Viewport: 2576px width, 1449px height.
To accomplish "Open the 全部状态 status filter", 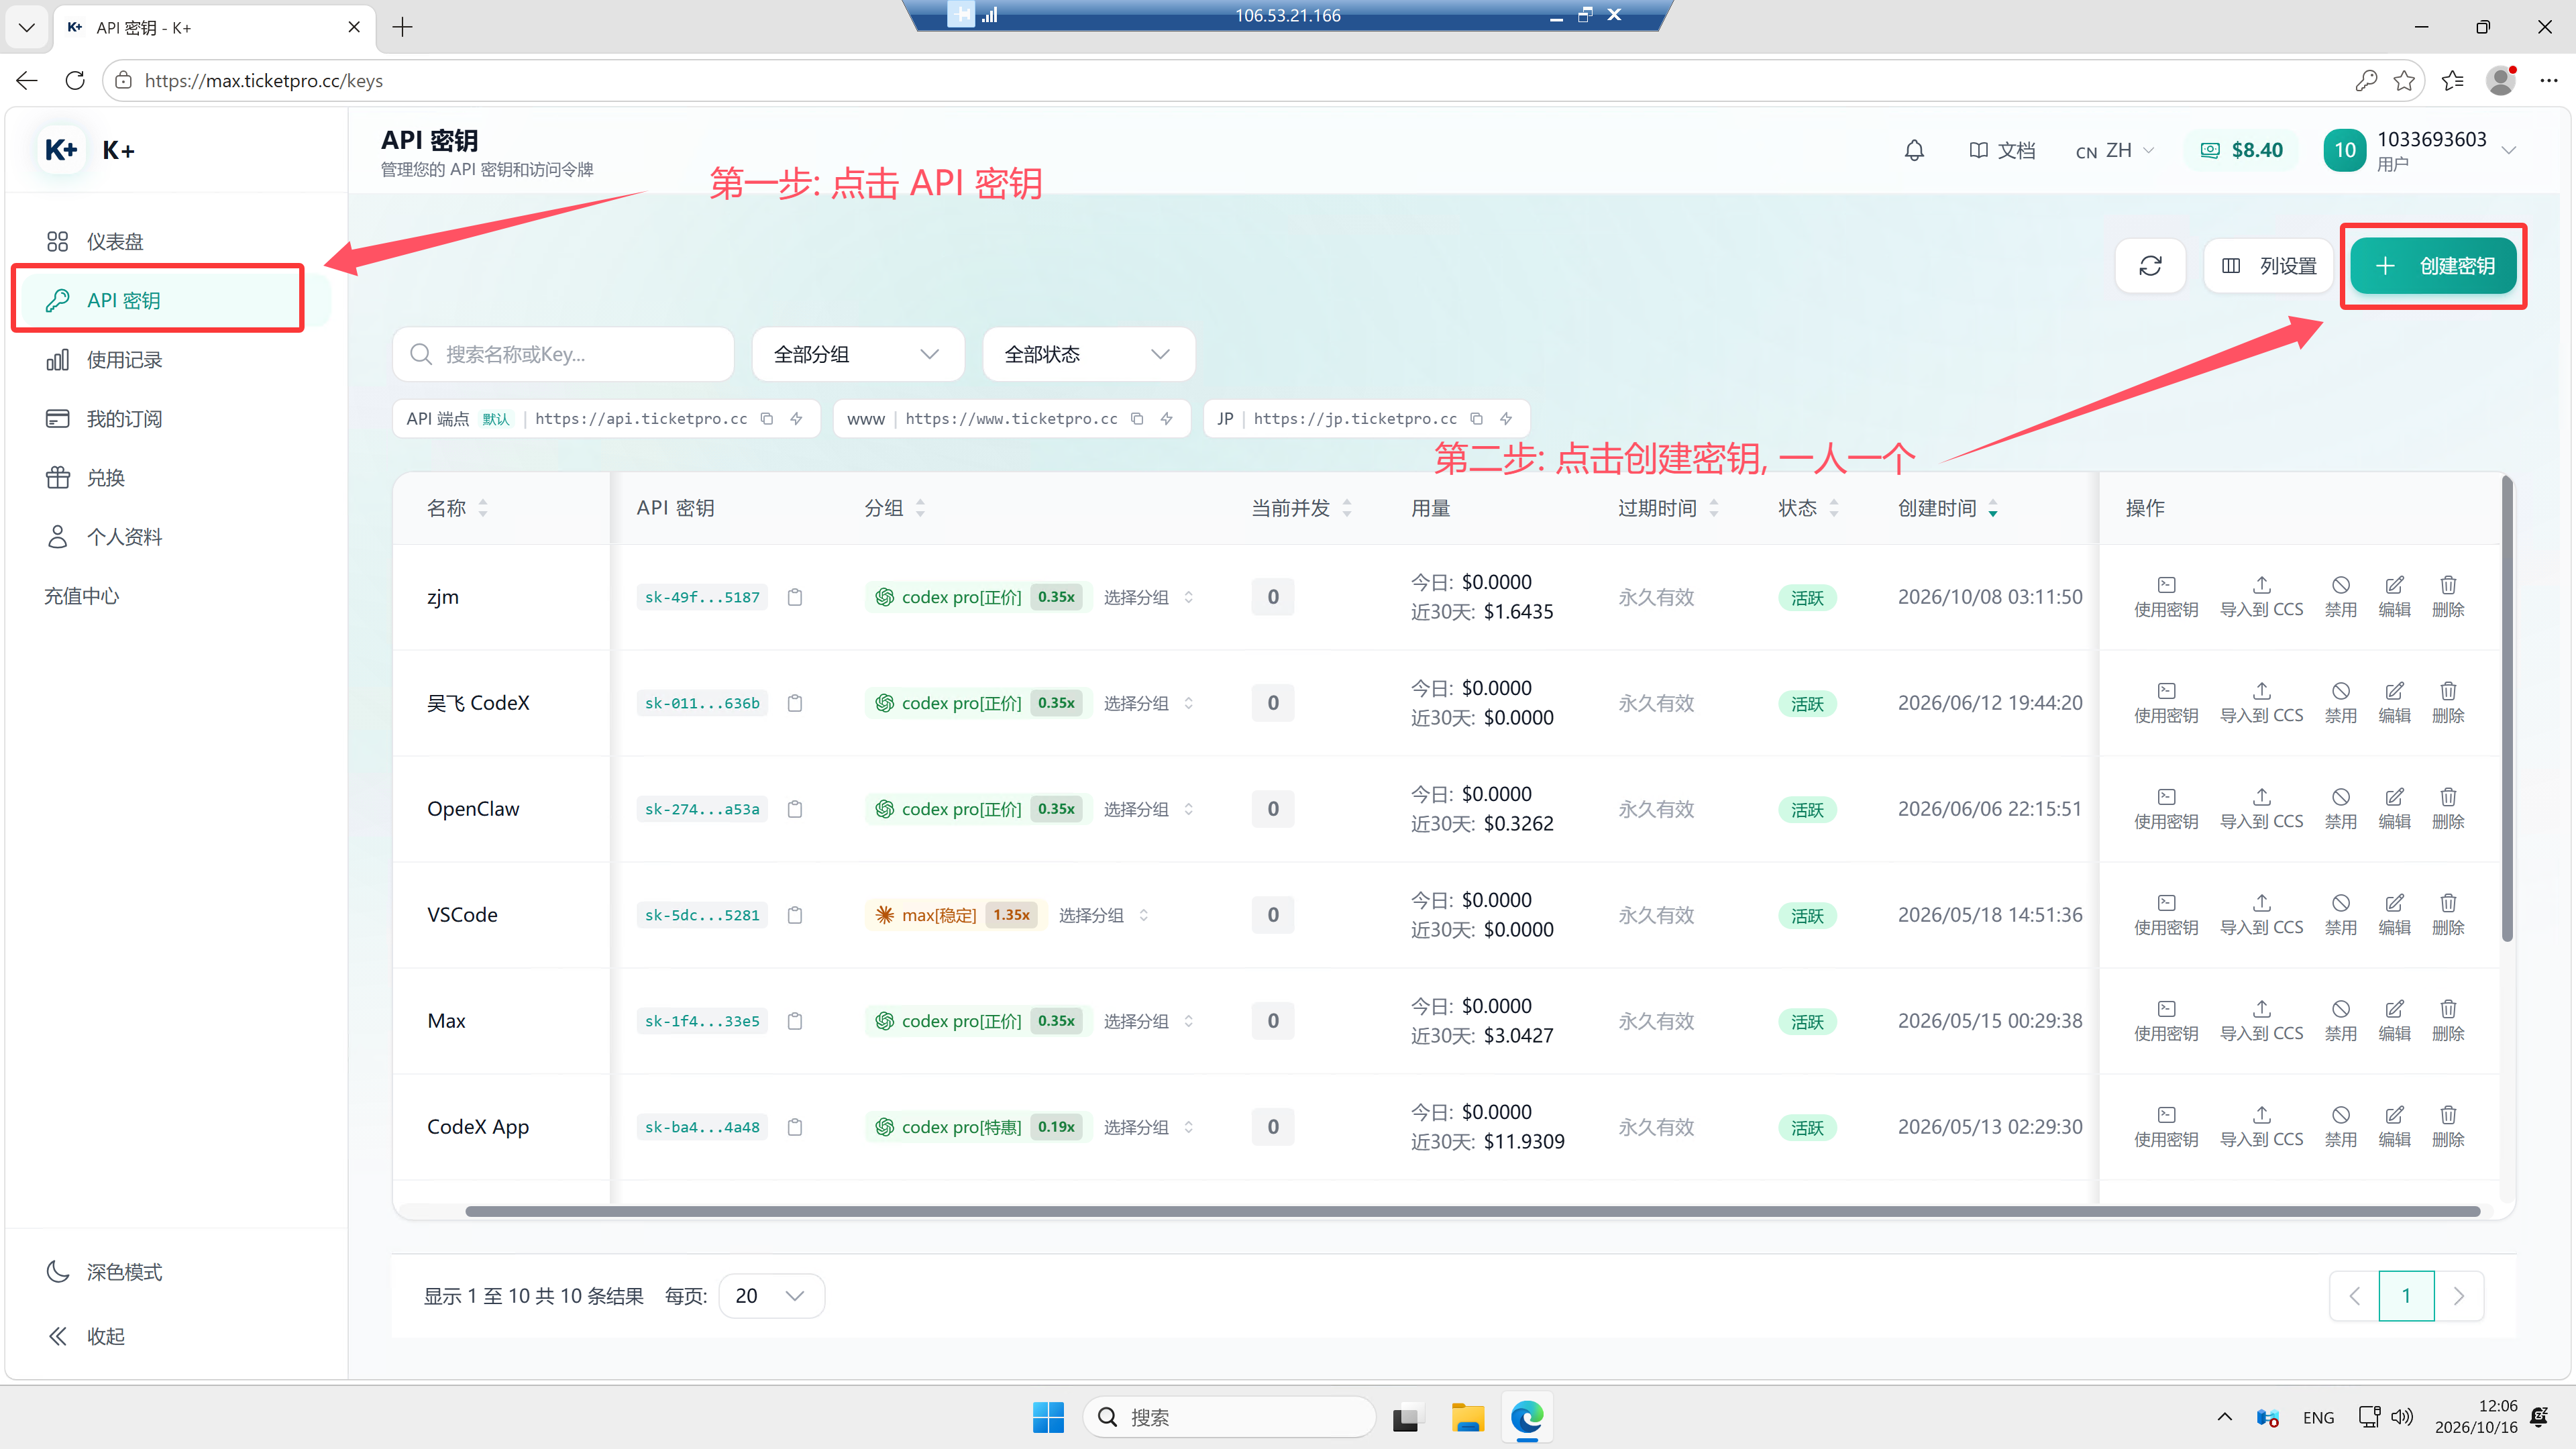I will [1088, 354].
